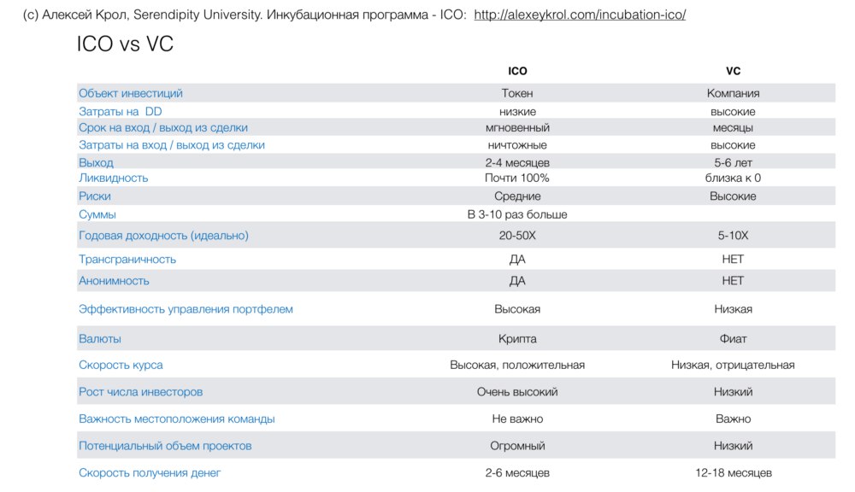This screenshot has width=855, height=492.
Task: Select the 'Трансграничность' row label
Action: pyautogui.click(x=127, y=259)
